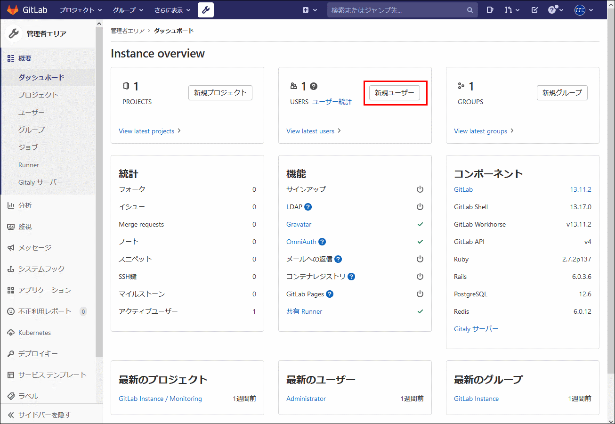Expand the プロジェクト navbar dropdown

pos(81,10)
